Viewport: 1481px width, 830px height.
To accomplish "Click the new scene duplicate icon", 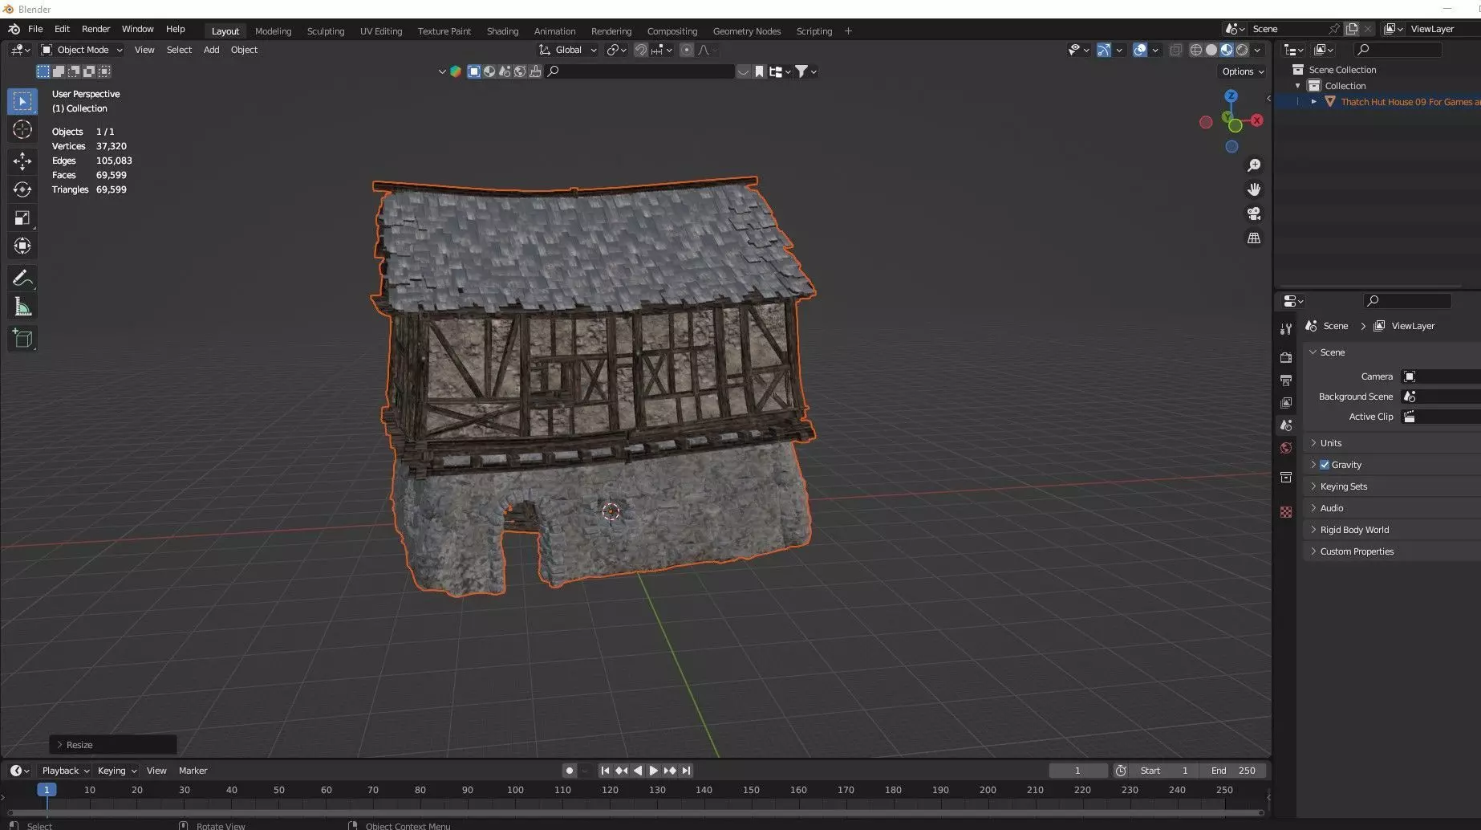I will click(1352, 29).
